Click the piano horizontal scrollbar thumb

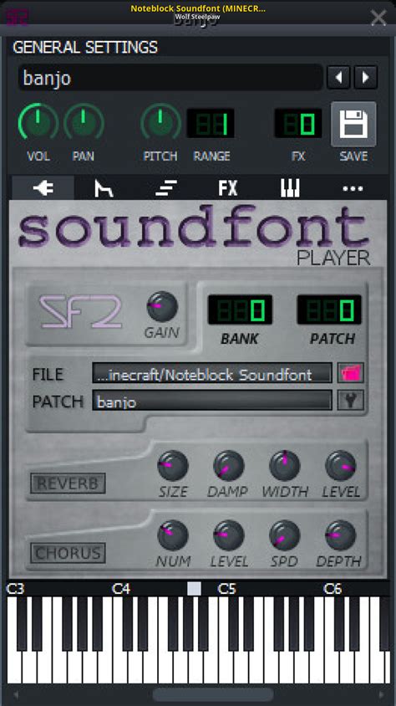(x=212, y=694)
